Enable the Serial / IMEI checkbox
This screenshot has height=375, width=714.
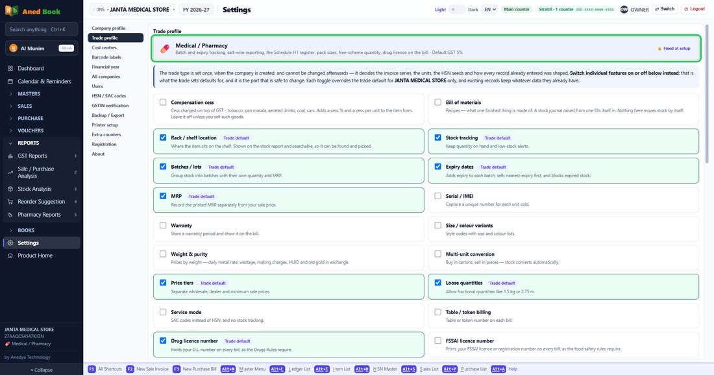pos(437,196)
